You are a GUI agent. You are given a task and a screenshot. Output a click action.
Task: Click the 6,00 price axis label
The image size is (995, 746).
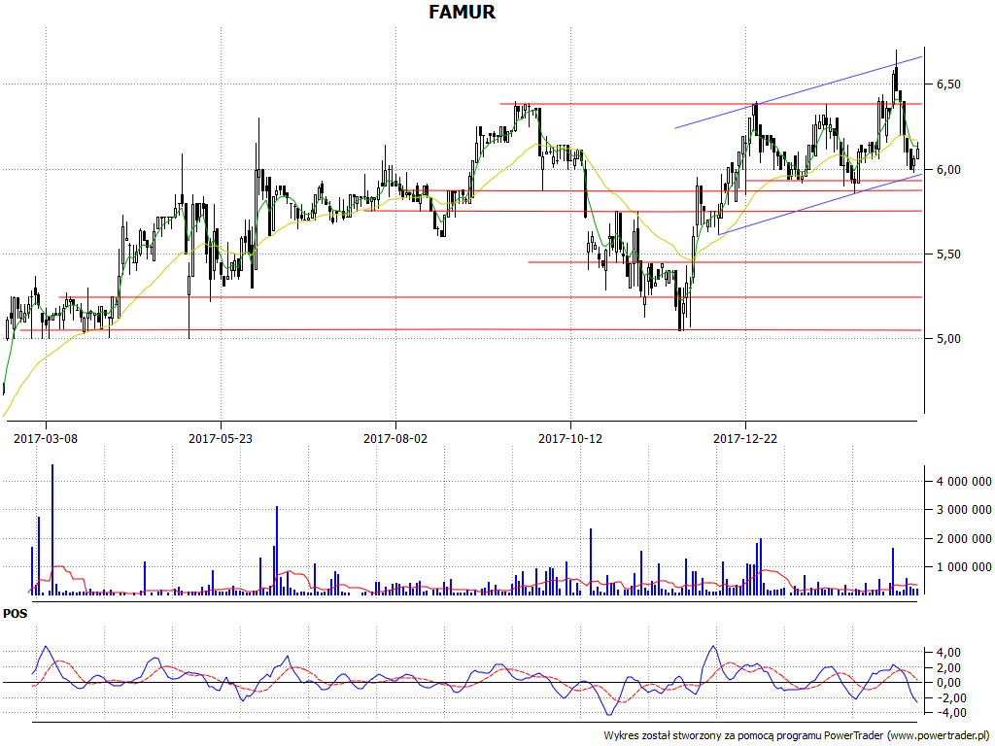pos(948,170)
